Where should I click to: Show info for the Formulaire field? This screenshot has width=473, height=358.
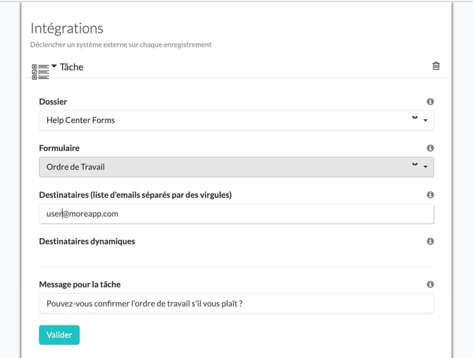(430, 148)
